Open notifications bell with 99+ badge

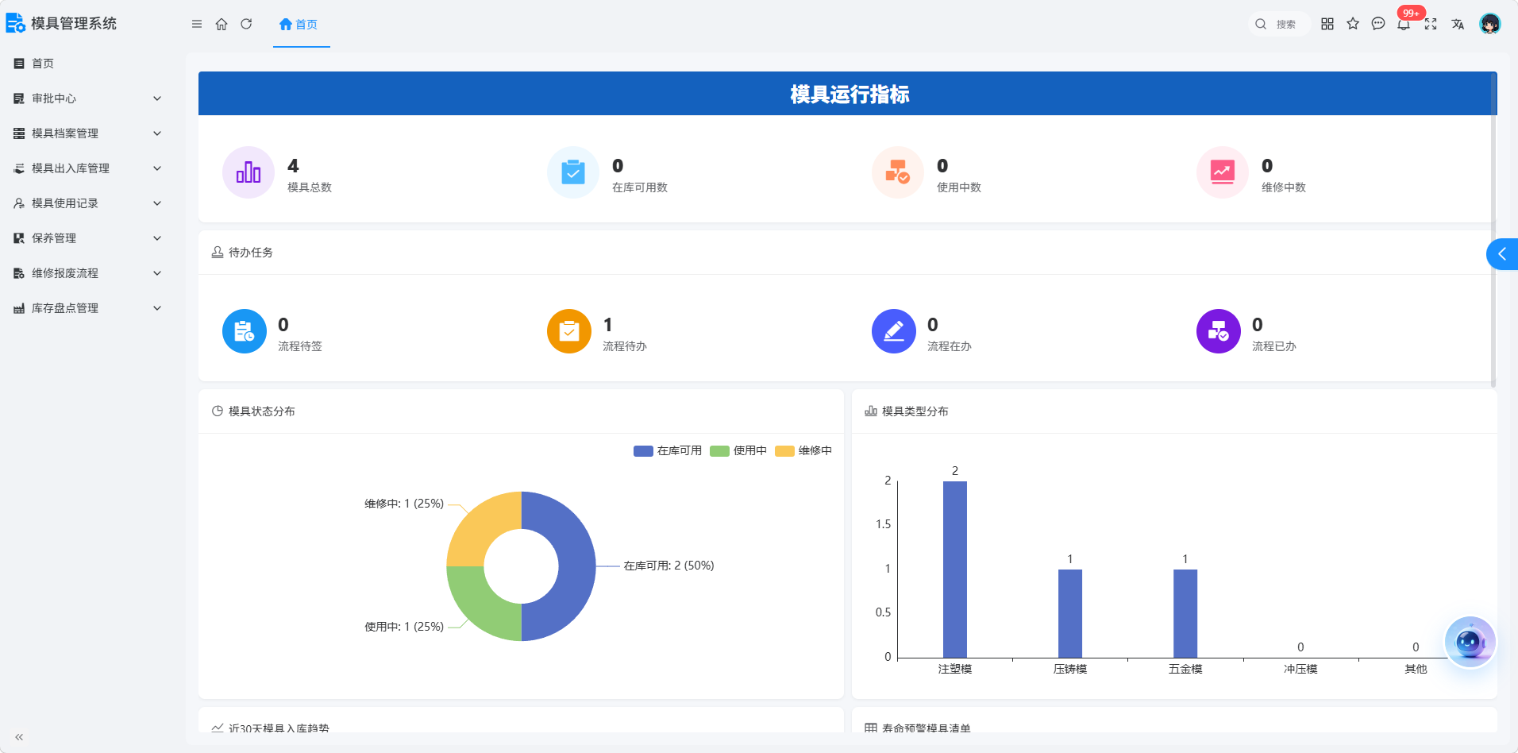point(1404,25)
